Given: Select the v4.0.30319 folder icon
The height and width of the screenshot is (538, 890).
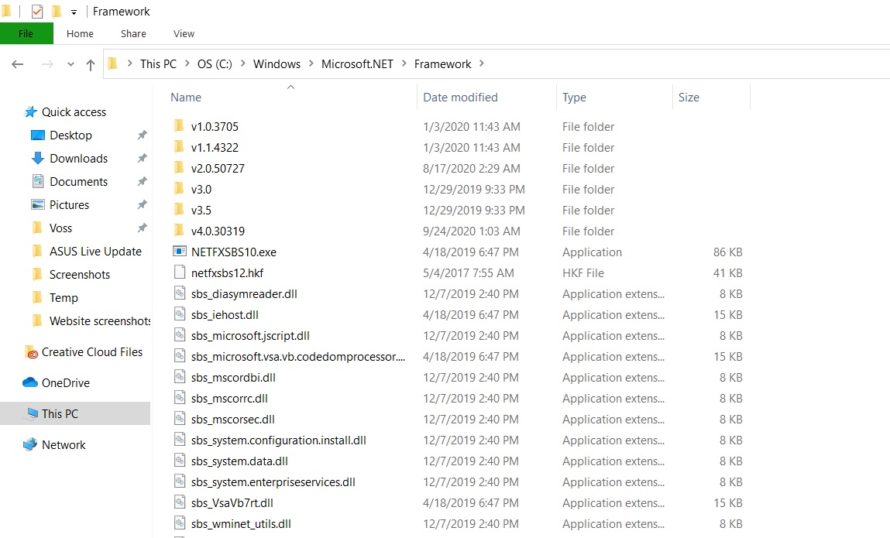Looking at the screenshot, I should pos(180,231).
